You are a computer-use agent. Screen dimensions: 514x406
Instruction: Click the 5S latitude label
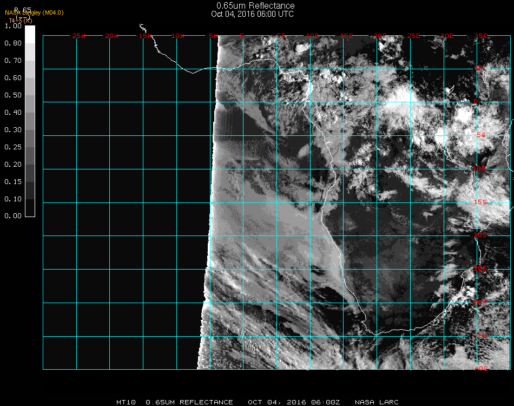pyautogui.click(x=481, y=135)
